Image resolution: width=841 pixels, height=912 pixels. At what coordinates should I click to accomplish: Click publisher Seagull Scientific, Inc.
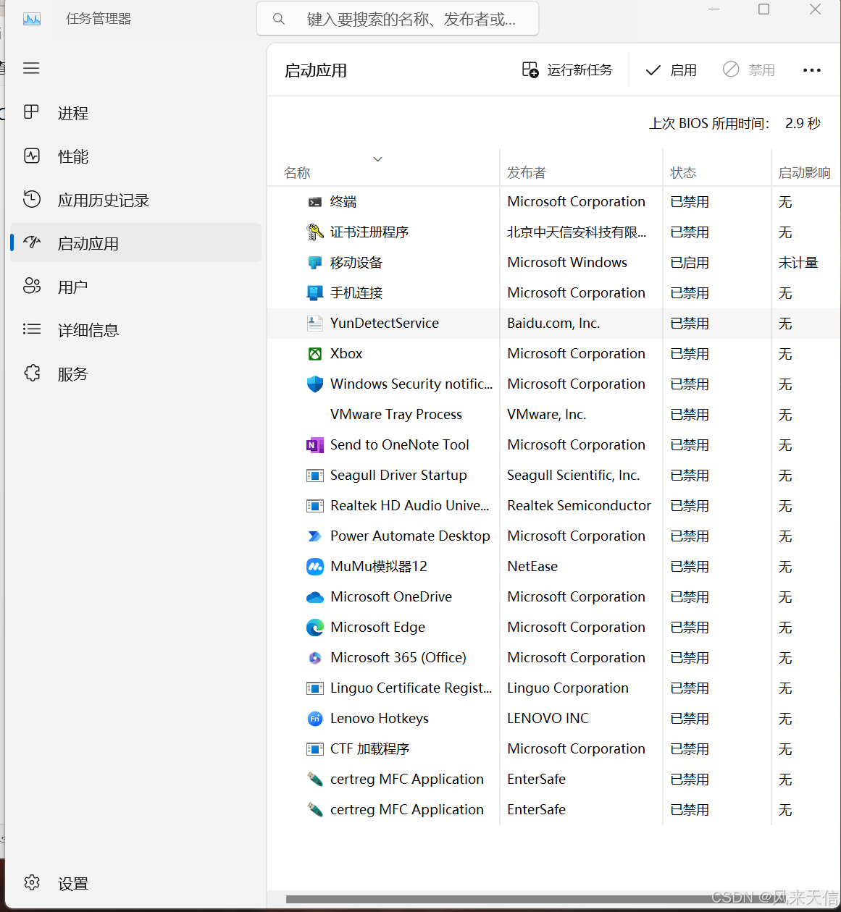(573, 476)
